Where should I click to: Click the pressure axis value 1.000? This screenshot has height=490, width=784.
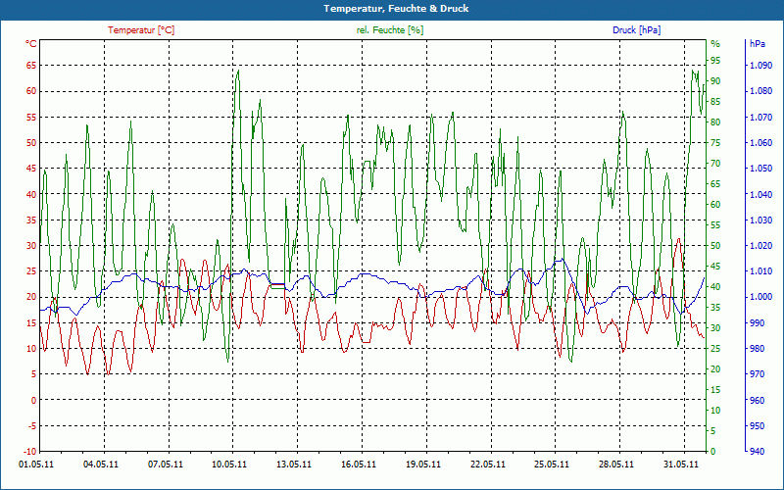click(x=760, y=297)
